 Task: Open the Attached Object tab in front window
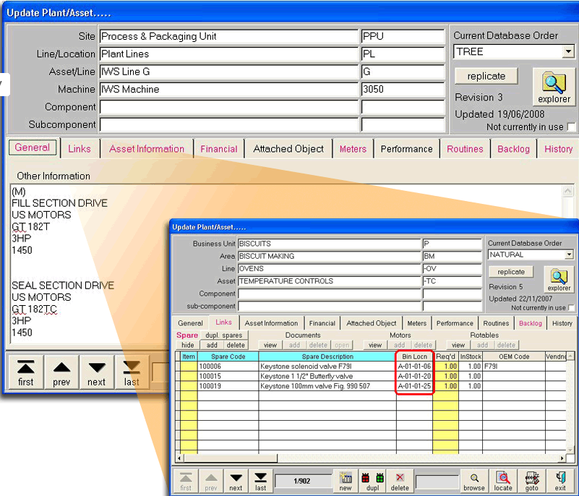(371, 323)
